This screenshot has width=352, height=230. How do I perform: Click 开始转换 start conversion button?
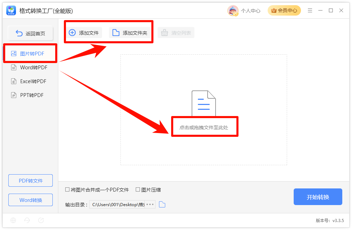coord(318,197)
